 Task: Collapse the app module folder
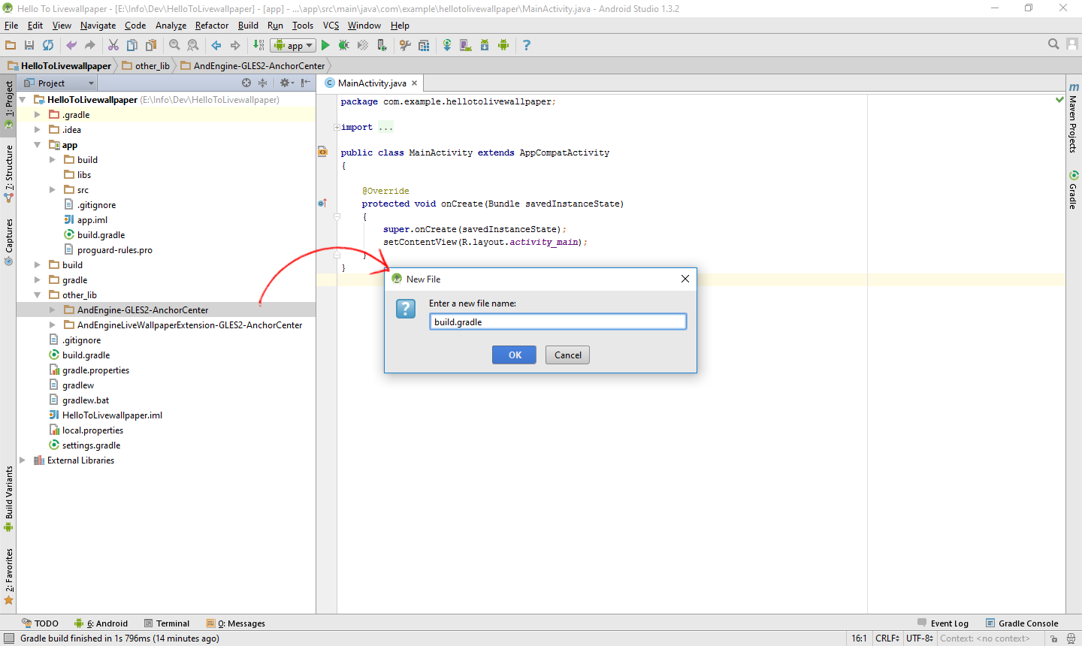38,145
